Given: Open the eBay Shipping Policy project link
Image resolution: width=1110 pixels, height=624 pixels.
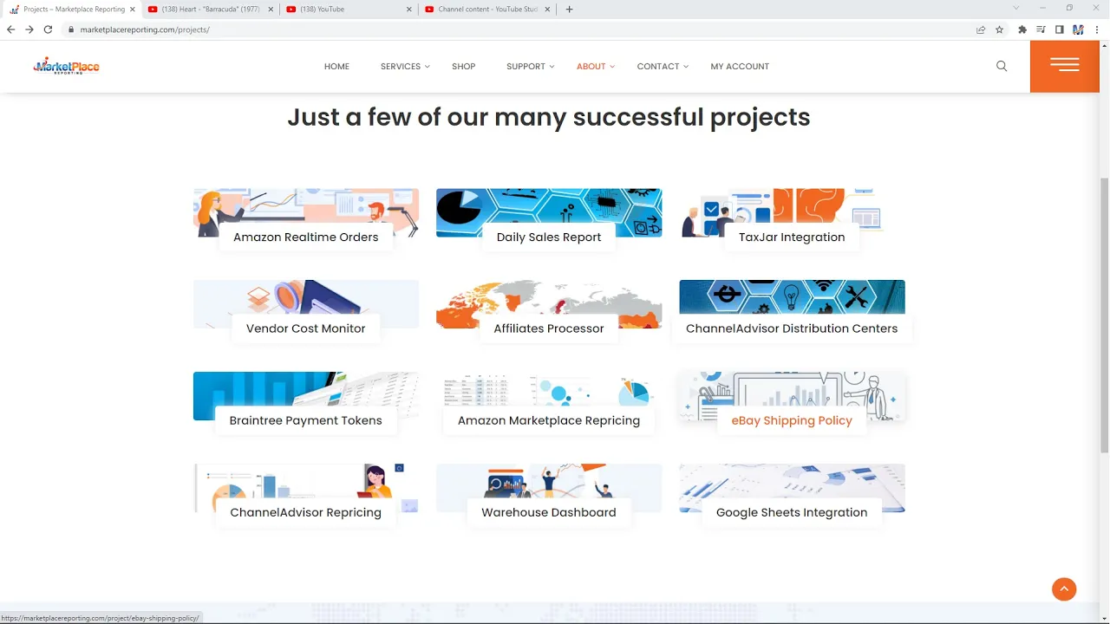Looking at the screenshot, I should click(792, 420).
